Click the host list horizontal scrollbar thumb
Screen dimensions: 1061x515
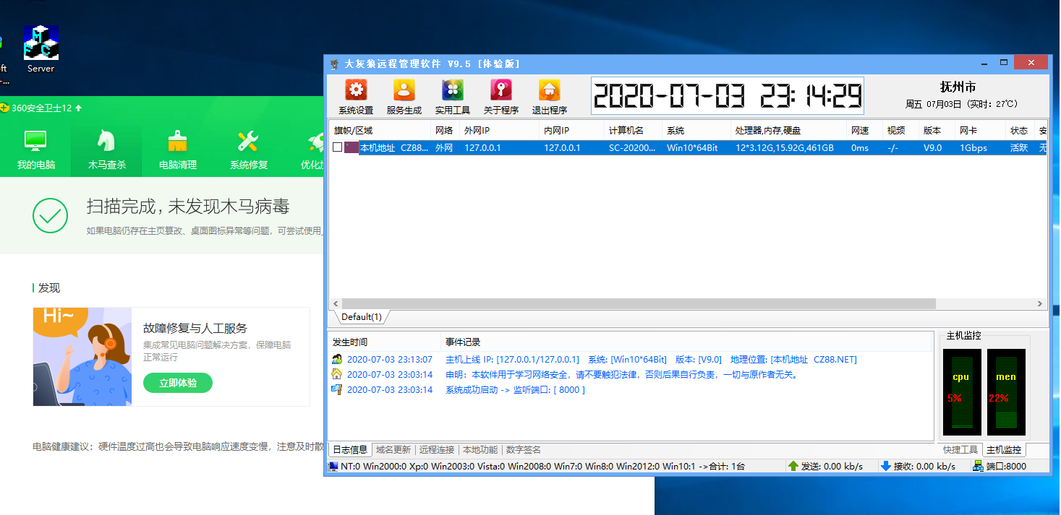638,304
